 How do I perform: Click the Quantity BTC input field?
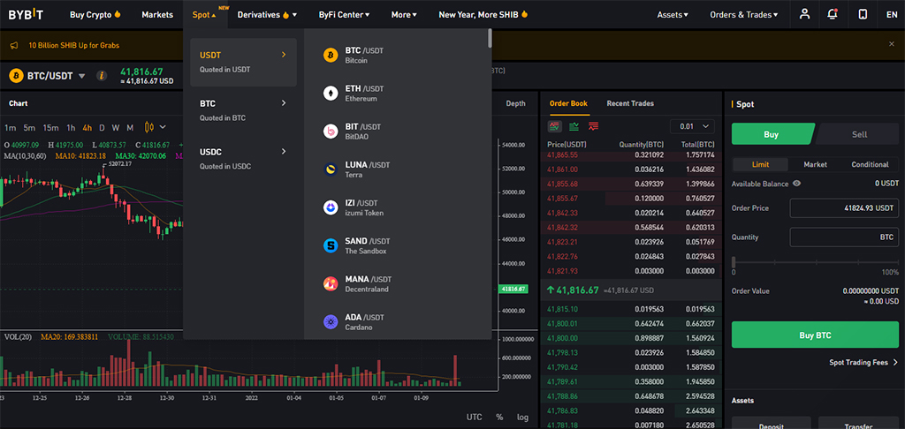coord(844,237)
